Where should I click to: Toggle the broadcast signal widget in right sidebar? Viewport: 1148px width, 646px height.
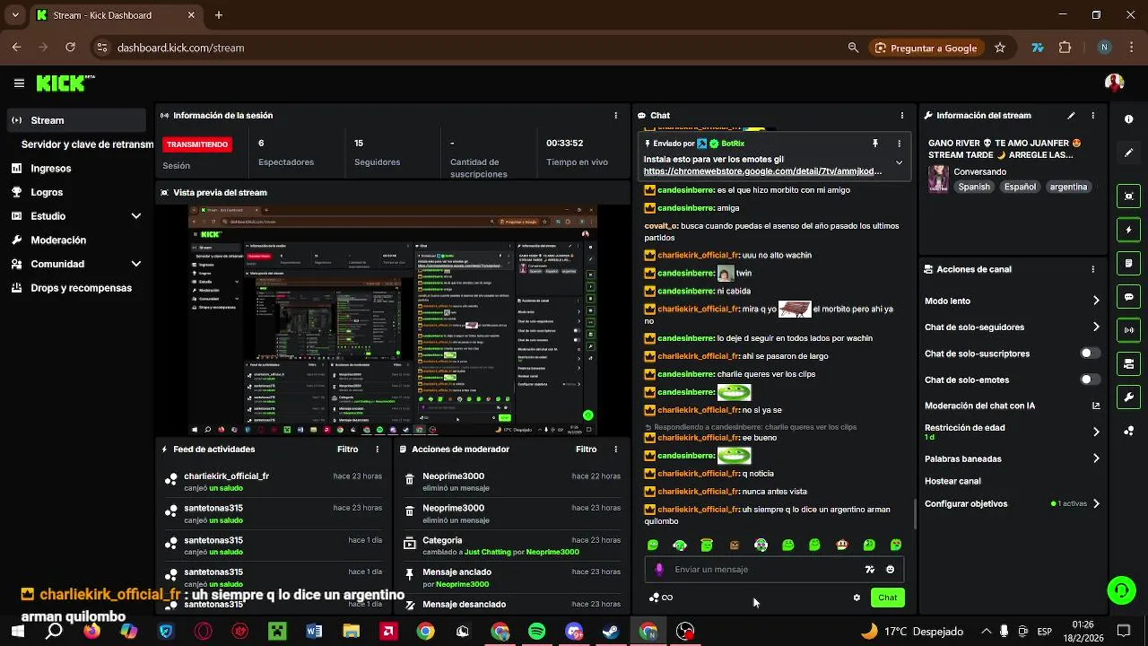1128,330
